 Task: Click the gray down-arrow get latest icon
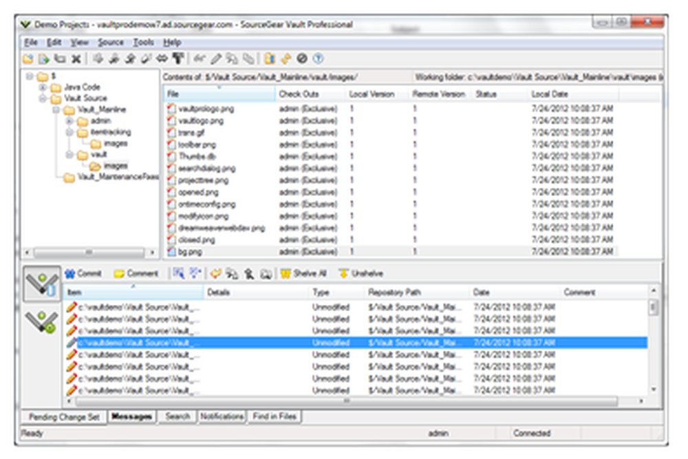tap(98, 58)
